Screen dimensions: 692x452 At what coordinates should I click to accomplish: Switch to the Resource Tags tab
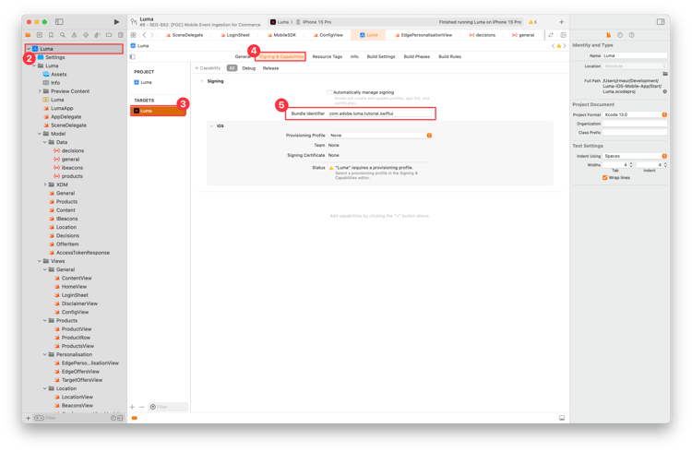click(x=327, y=56)
